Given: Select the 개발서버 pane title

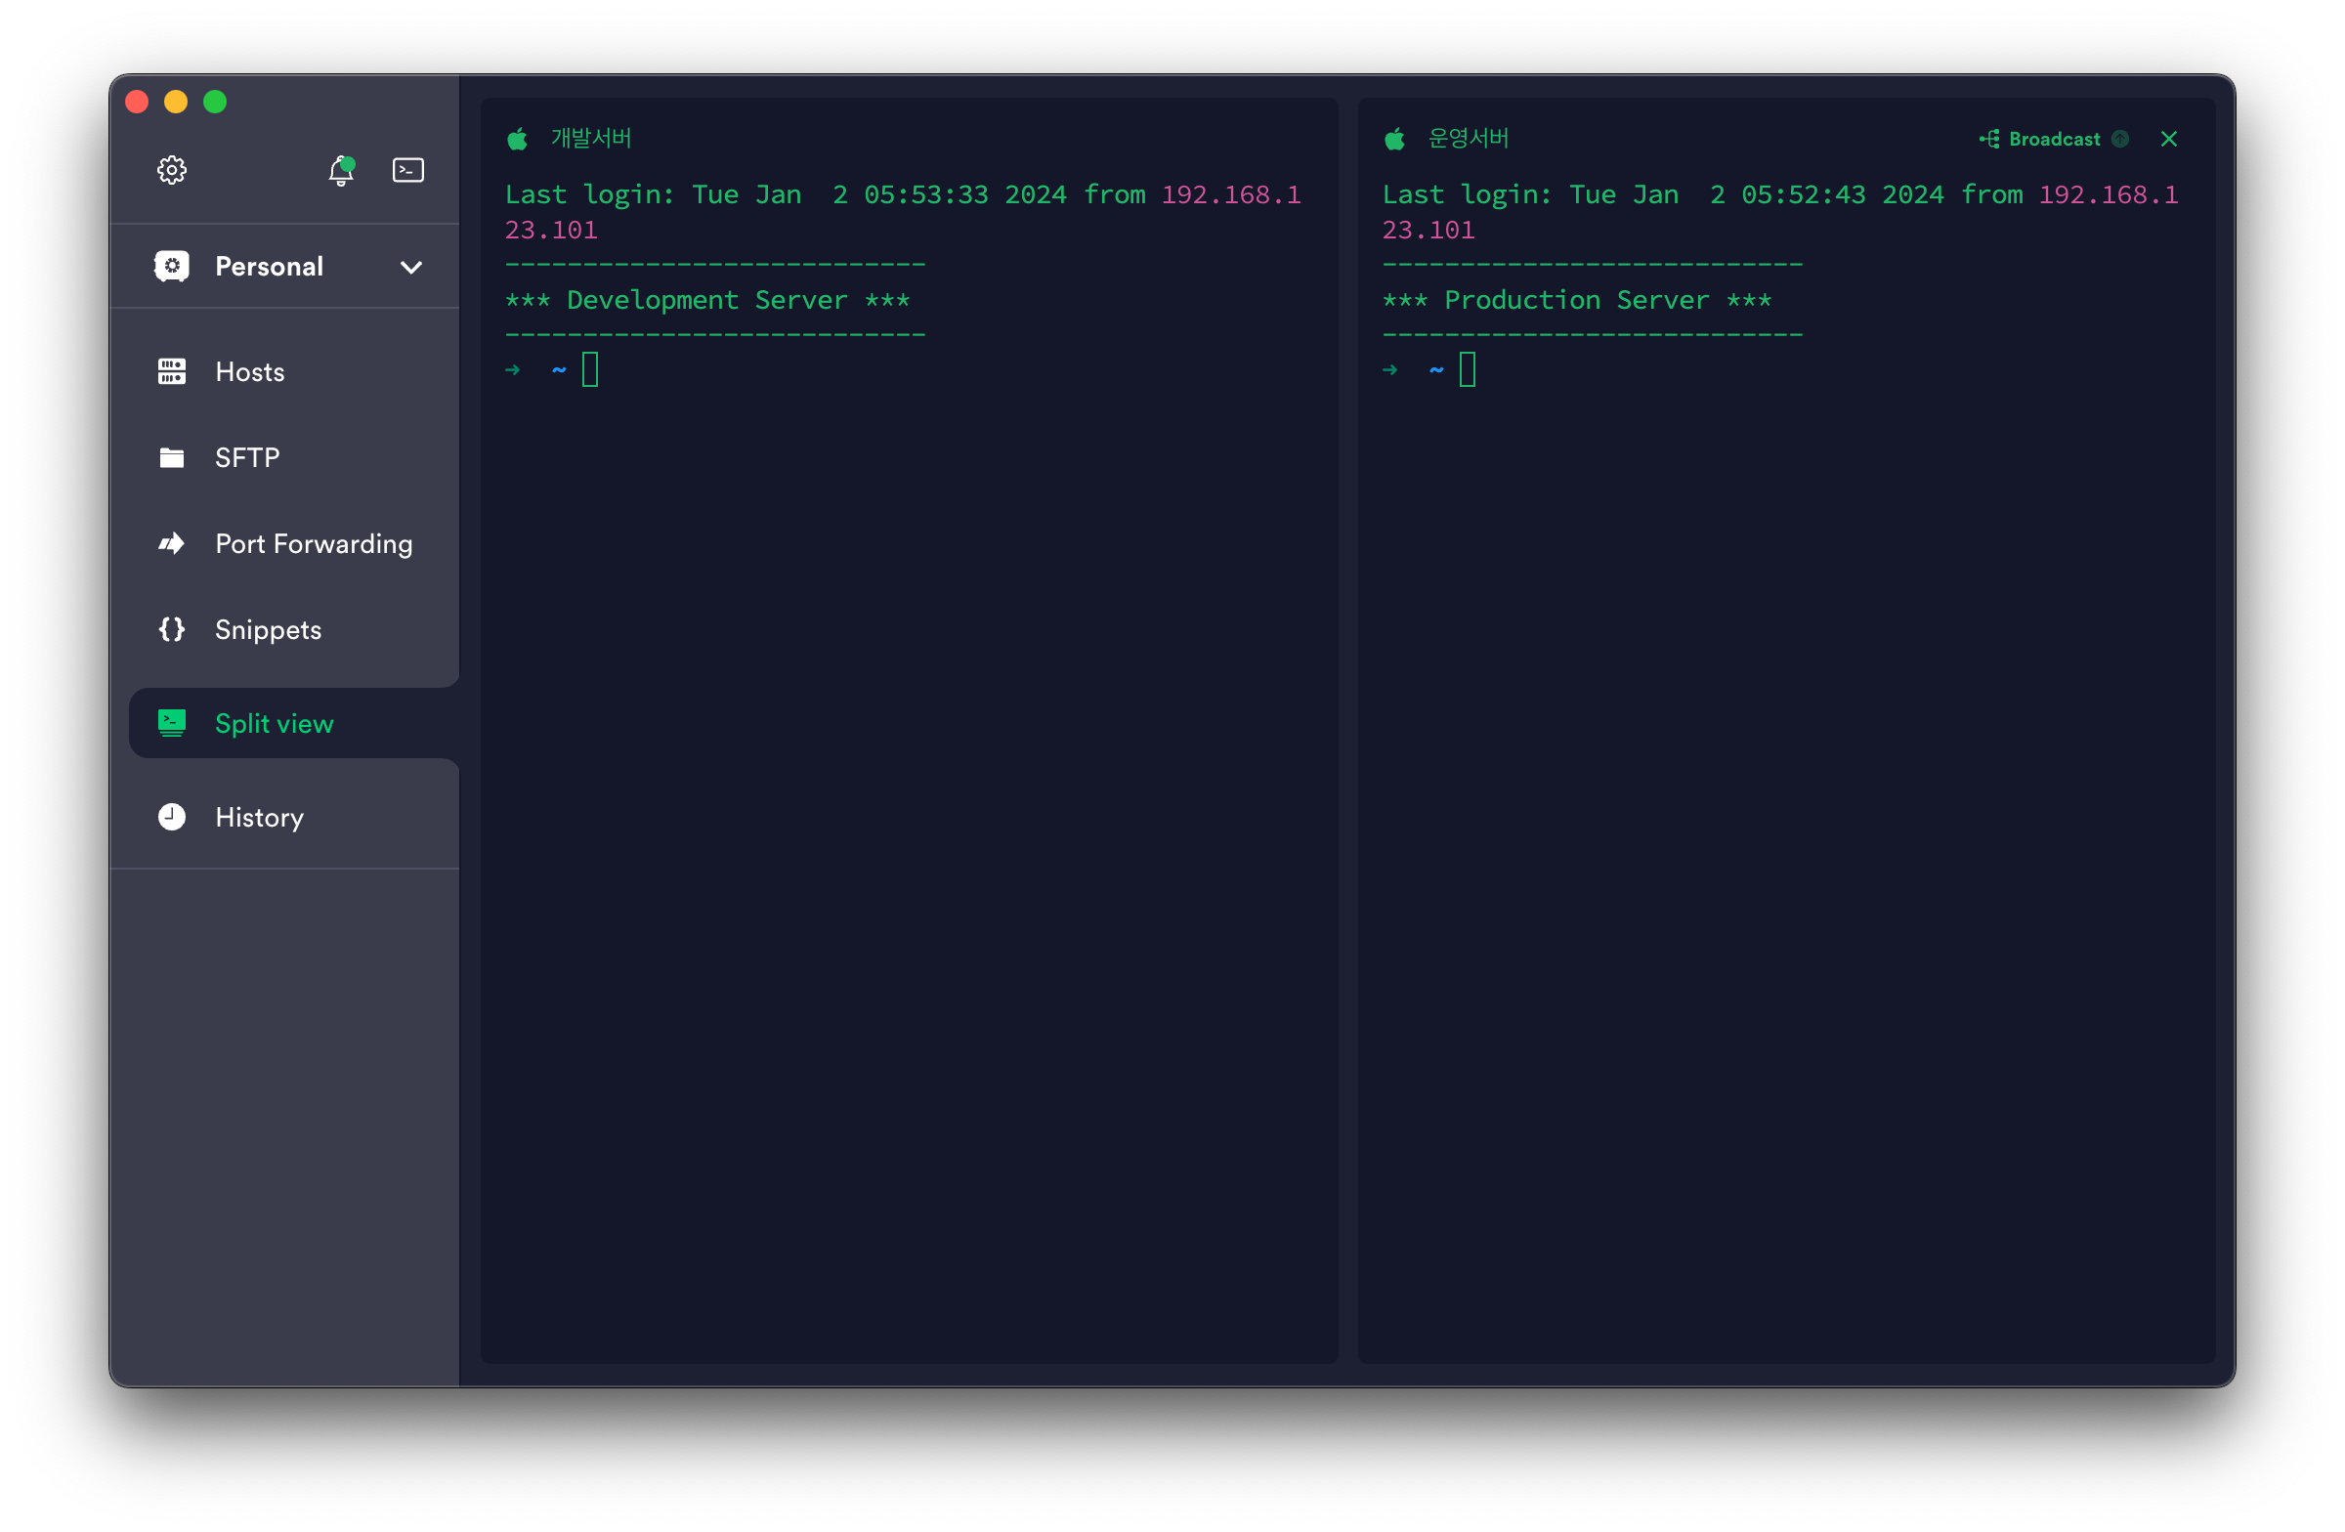Looking at the screenshot, I should pyautogui.click(x=590, y=139).
